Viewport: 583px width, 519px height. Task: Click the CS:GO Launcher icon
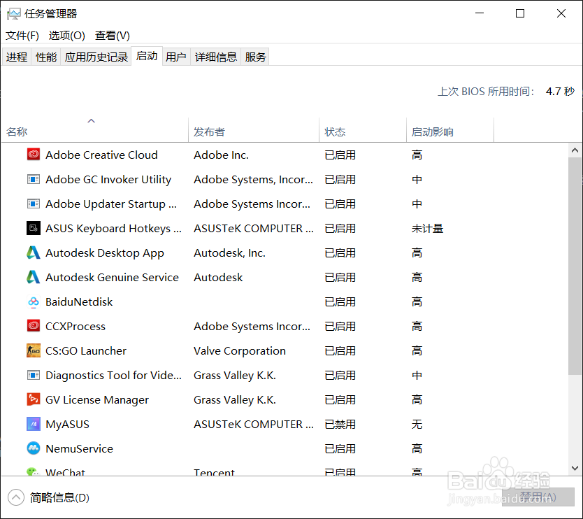point(34,350)
